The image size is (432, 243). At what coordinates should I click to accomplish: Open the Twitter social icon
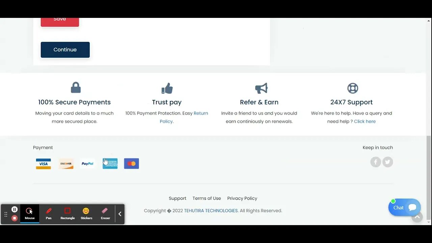coord(388,162)
